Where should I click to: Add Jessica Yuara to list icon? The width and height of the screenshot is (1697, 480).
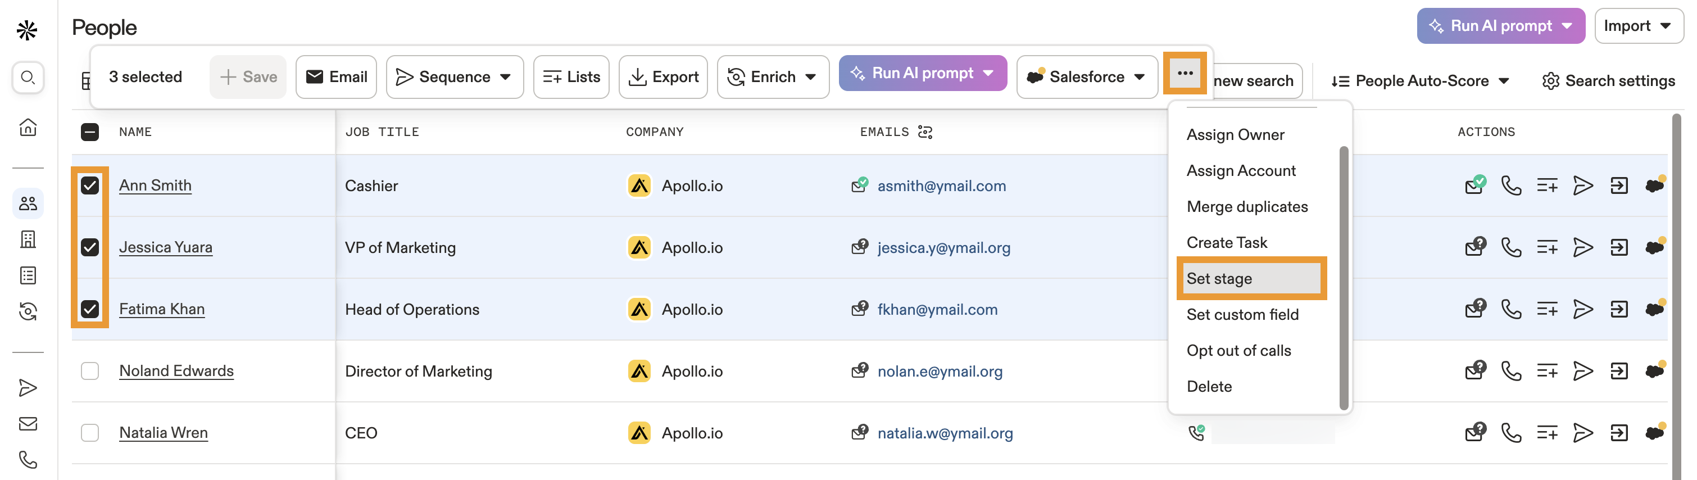coord(1548,248)
